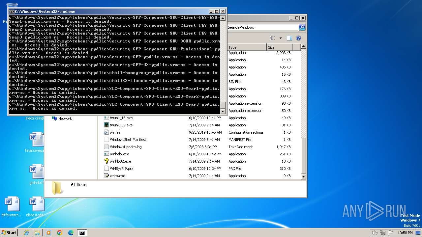Open Explorer help question-mark icon
422x237 pixels.
click(x=298, y=38)
